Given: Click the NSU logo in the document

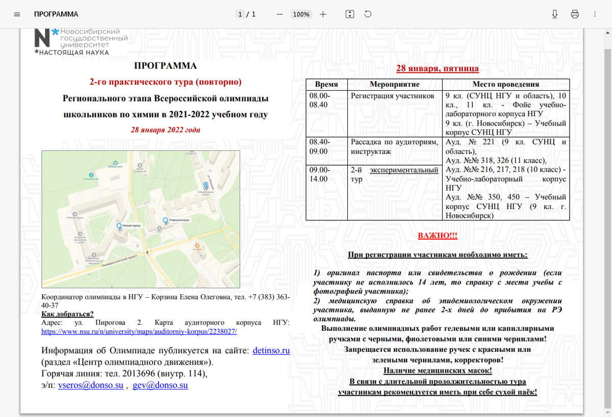Looking at the screenshot, I should (x=81, y=41).
